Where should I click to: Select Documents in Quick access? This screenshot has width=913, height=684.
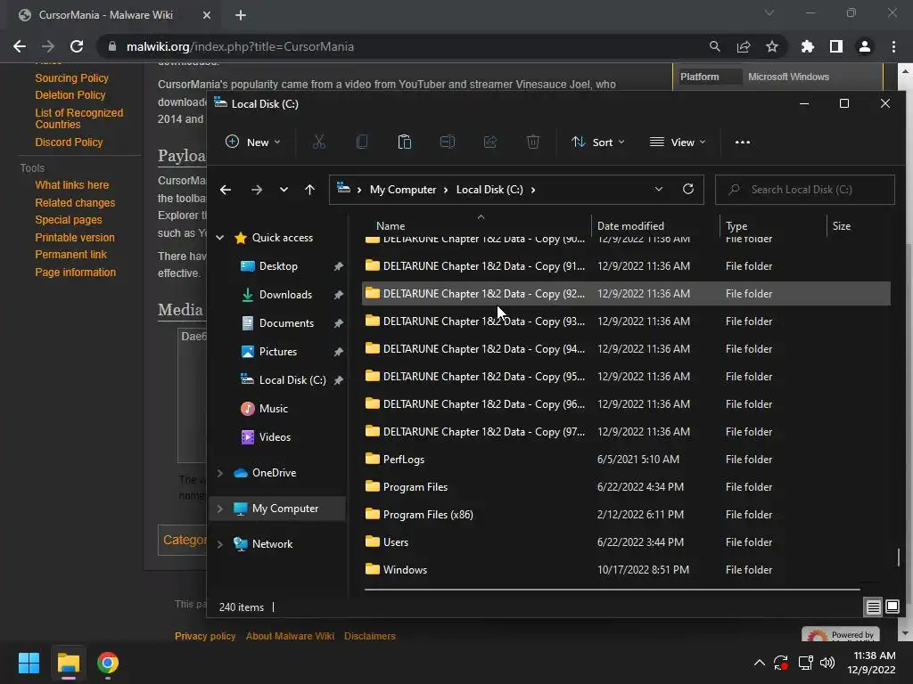pyautogui.click(x=286, y=322)
